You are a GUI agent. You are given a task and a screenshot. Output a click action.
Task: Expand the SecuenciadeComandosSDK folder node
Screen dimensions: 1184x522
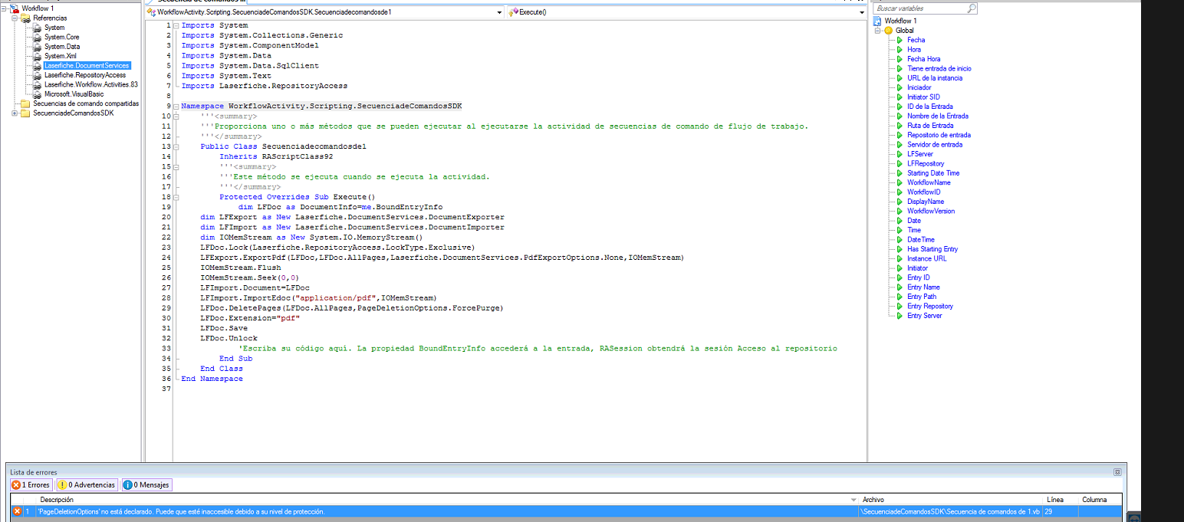click(x=15, y=113)
